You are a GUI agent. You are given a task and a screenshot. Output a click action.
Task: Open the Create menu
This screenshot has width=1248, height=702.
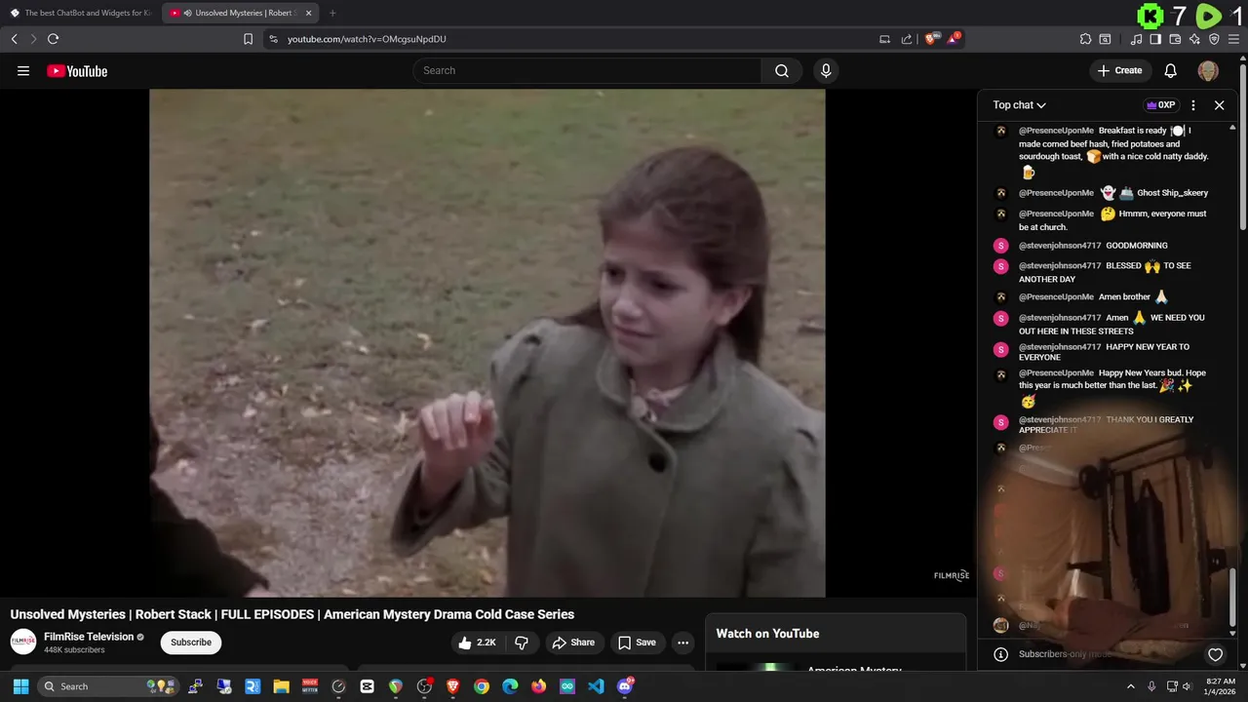(x=1119, y=70)
